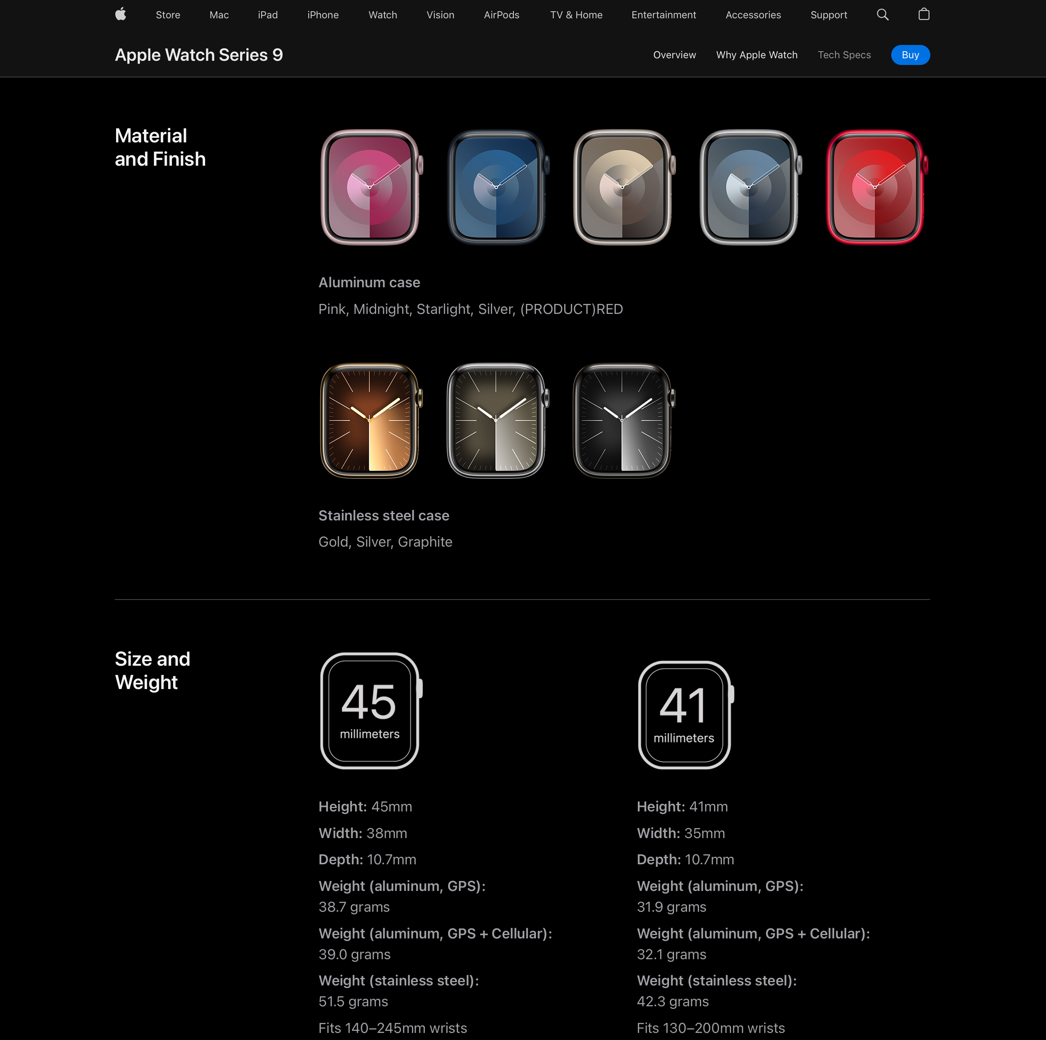Open the shopping bag icon
This screenshot has width=1046, height=1040.
[x=924, y=15]
